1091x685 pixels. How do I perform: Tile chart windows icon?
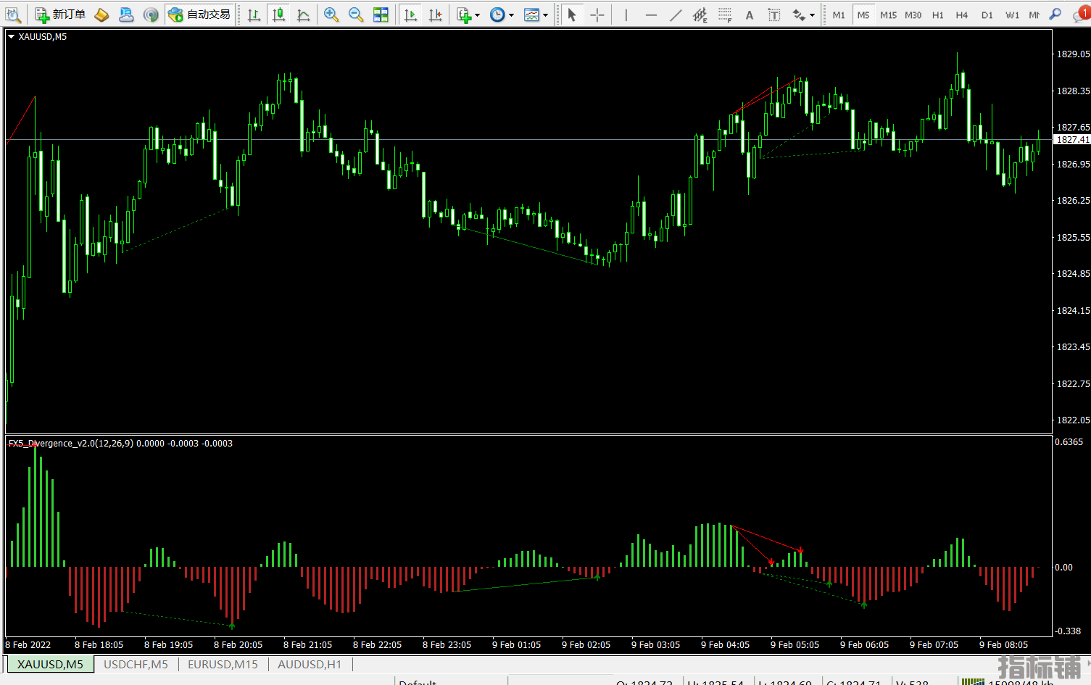tap(381, 14)
